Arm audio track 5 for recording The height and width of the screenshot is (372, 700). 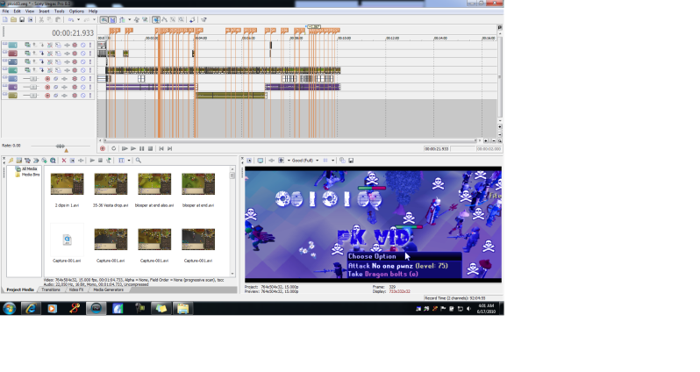(47, 79)
